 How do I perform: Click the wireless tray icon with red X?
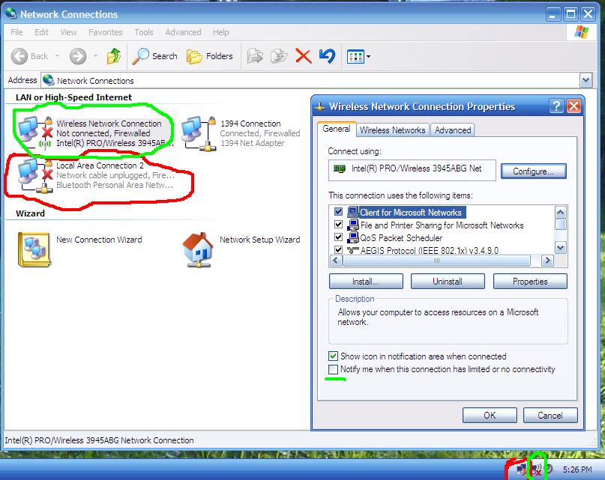pyautogui.click(x=536, y=470)
